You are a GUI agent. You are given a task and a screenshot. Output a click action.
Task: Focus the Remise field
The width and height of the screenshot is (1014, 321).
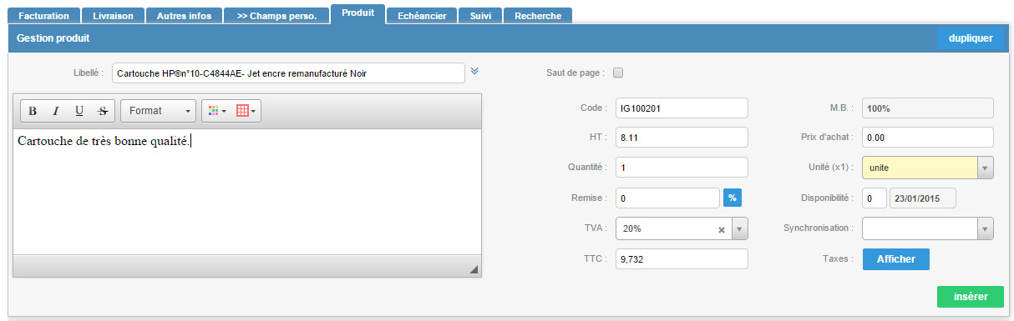click(667, 198)
